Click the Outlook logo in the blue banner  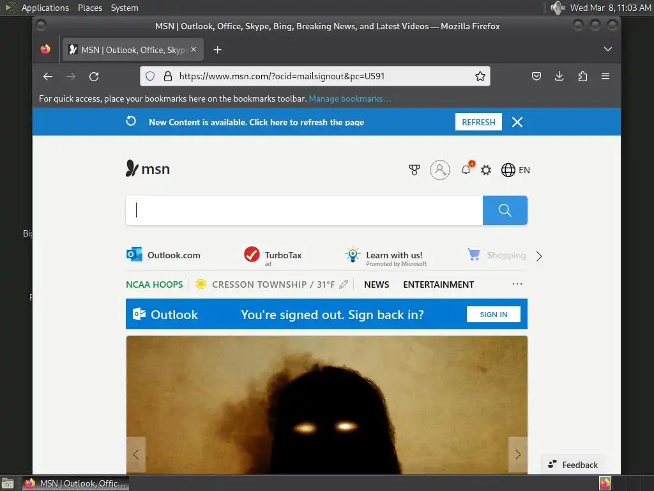coord(165,315)
